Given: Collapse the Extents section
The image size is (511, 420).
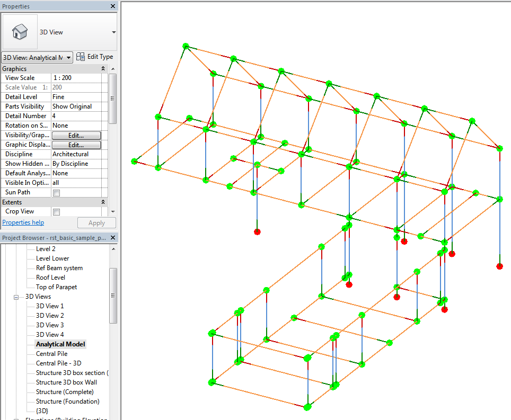Looking at the screenshot, I should click(103, 202).
